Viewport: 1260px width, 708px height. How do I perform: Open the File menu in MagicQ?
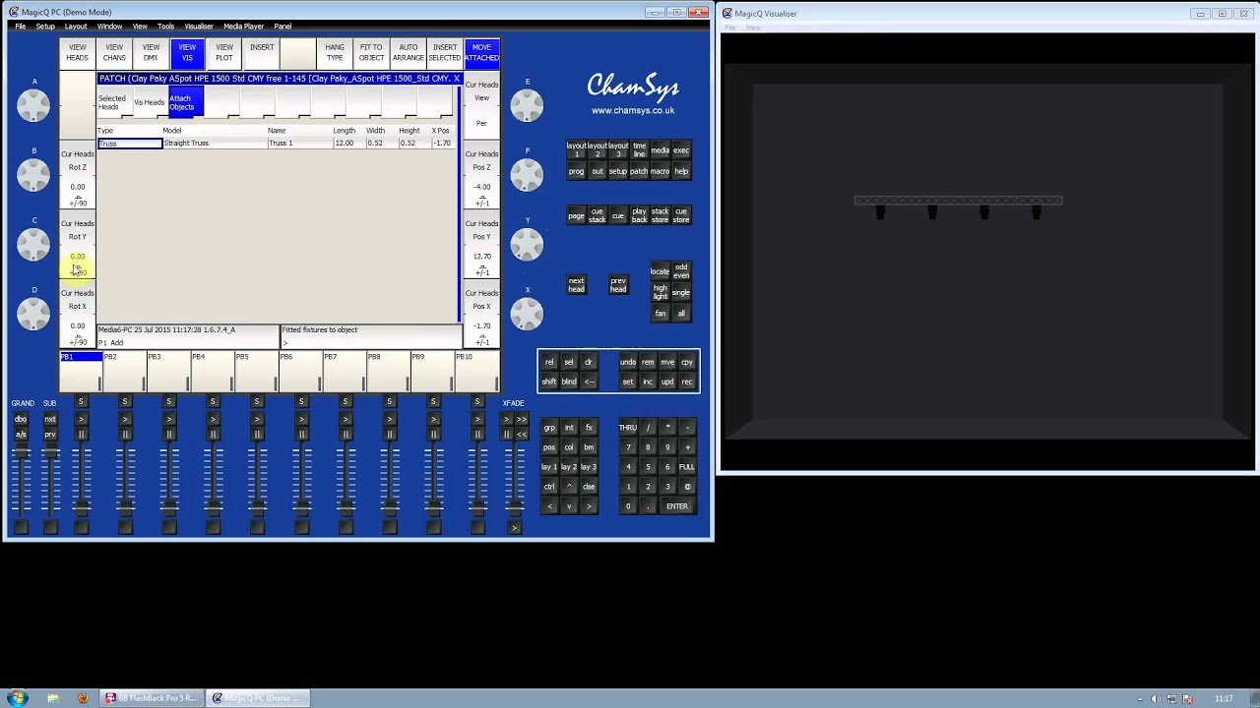tap(20, 27)
